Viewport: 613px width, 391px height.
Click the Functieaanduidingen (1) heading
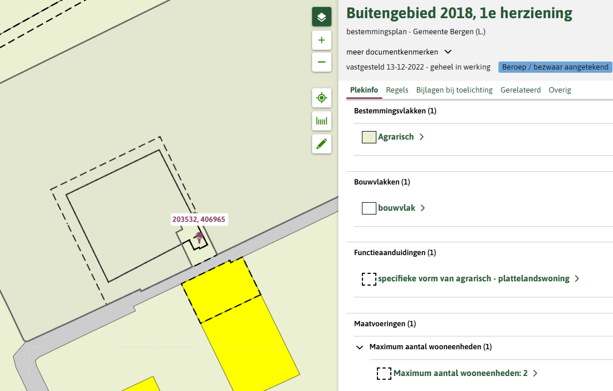(395, 252)
